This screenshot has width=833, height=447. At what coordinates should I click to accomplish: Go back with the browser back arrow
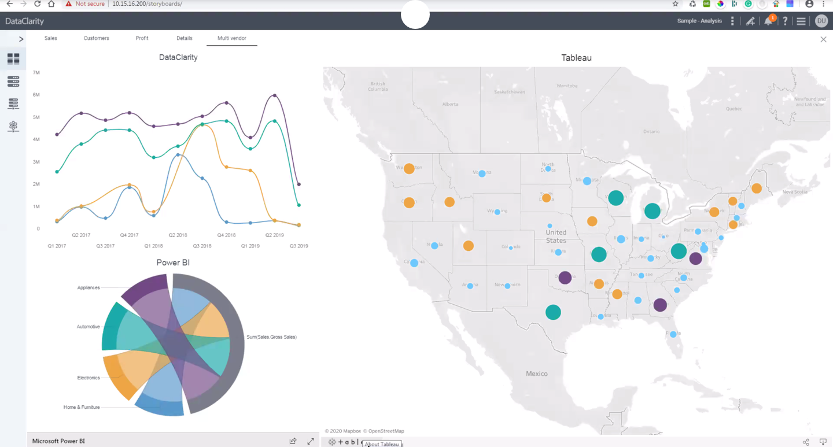tap(9, 4)
